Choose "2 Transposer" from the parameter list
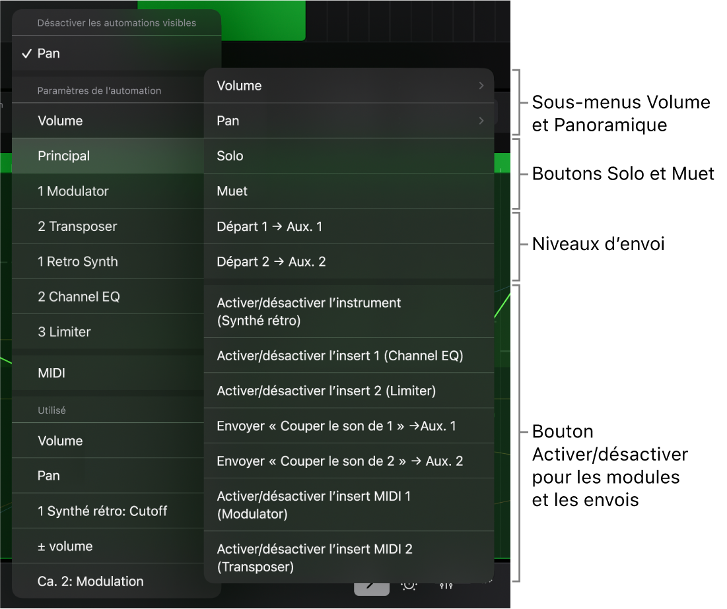The height and width of the screenshot is (609, 727). [77, 226]
